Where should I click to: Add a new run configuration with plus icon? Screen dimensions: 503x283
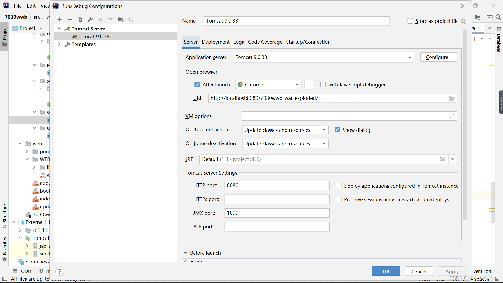pos(59,19)
